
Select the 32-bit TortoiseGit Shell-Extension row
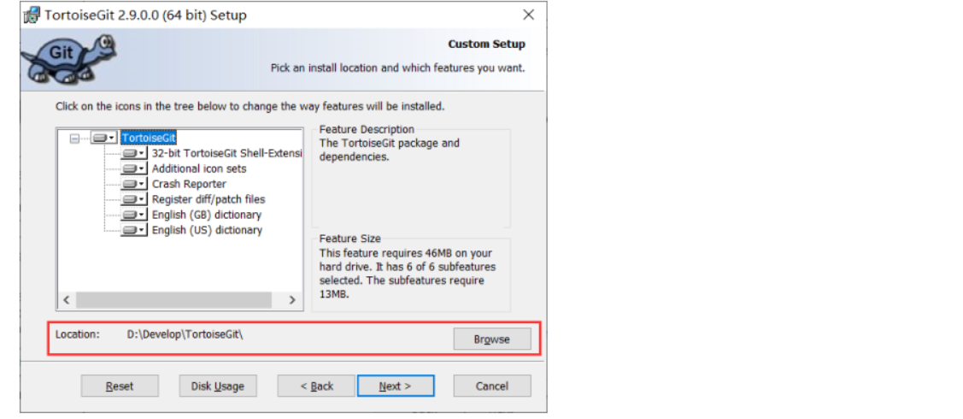227,154
